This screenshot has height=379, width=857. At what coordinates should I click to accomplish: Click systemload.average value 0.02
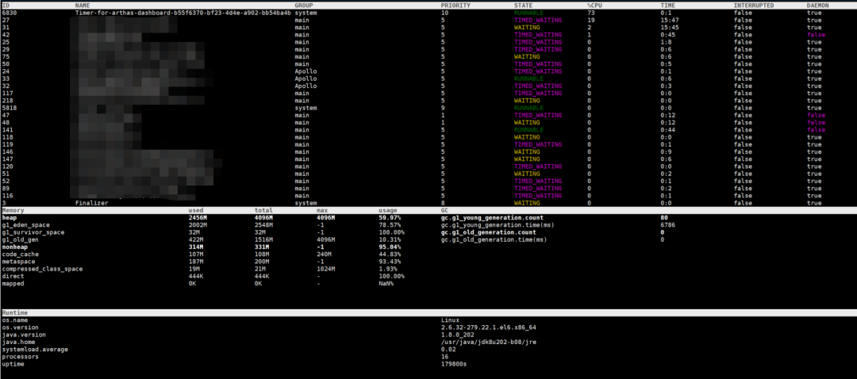(x=448, y=350)
